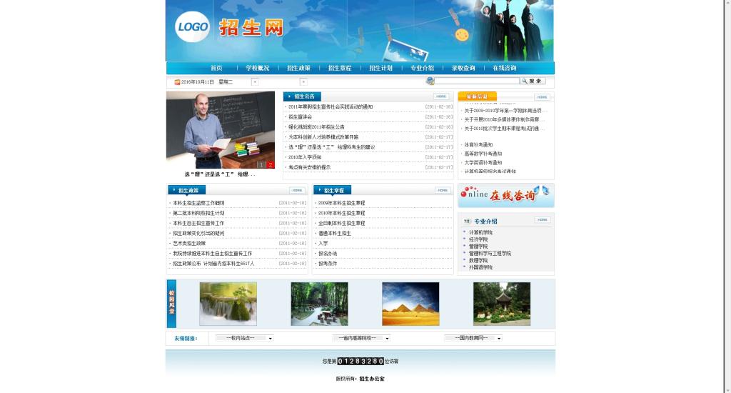
Task: Click the online 在线咨询 banner
Action: pos(506,196)
